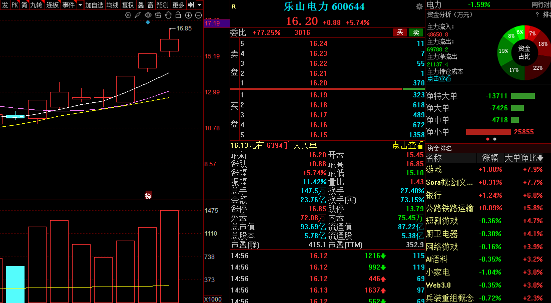Select the red first page dot
Viewport: 551px width, 303px height.
(488, 139)
